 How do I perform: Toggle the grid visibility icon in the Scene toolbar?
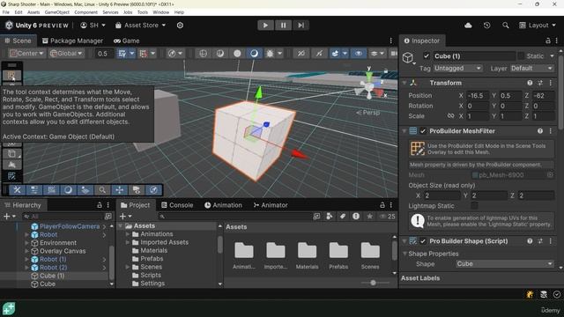tap(122, 53)
